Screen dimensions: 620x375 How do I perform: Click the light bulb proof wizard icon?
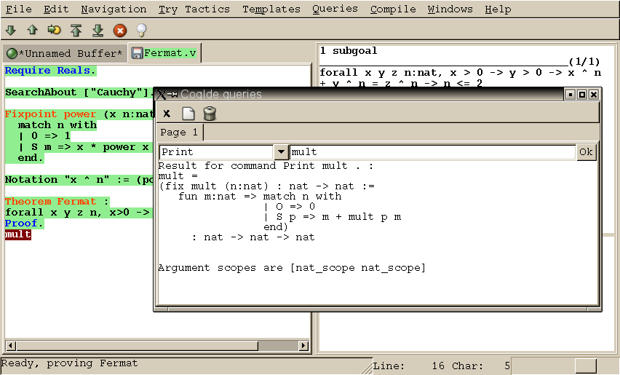[x=141, y=31]
